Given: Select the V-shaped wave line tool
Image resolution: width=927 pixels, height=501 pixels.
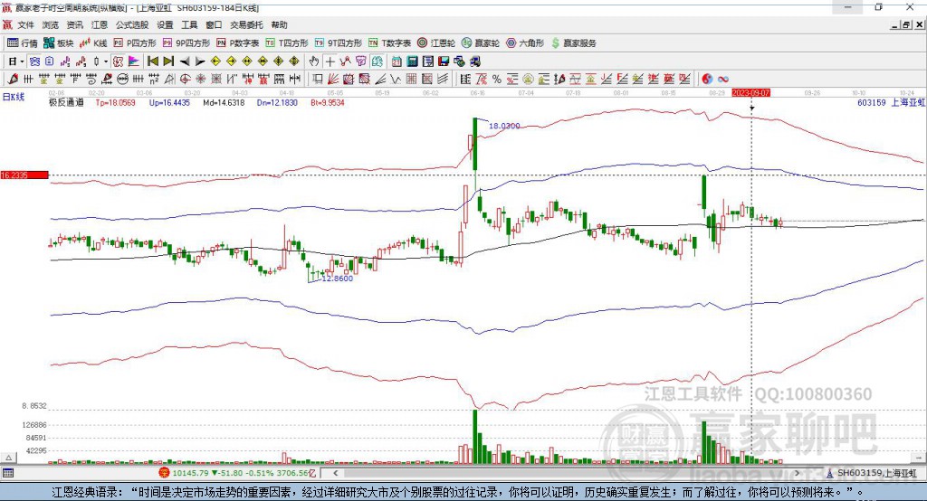Looking at the screenshot, I should 397,80.
